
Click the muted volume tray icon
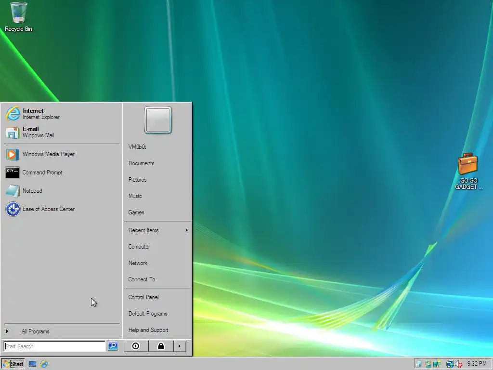[x=459, y=364]
